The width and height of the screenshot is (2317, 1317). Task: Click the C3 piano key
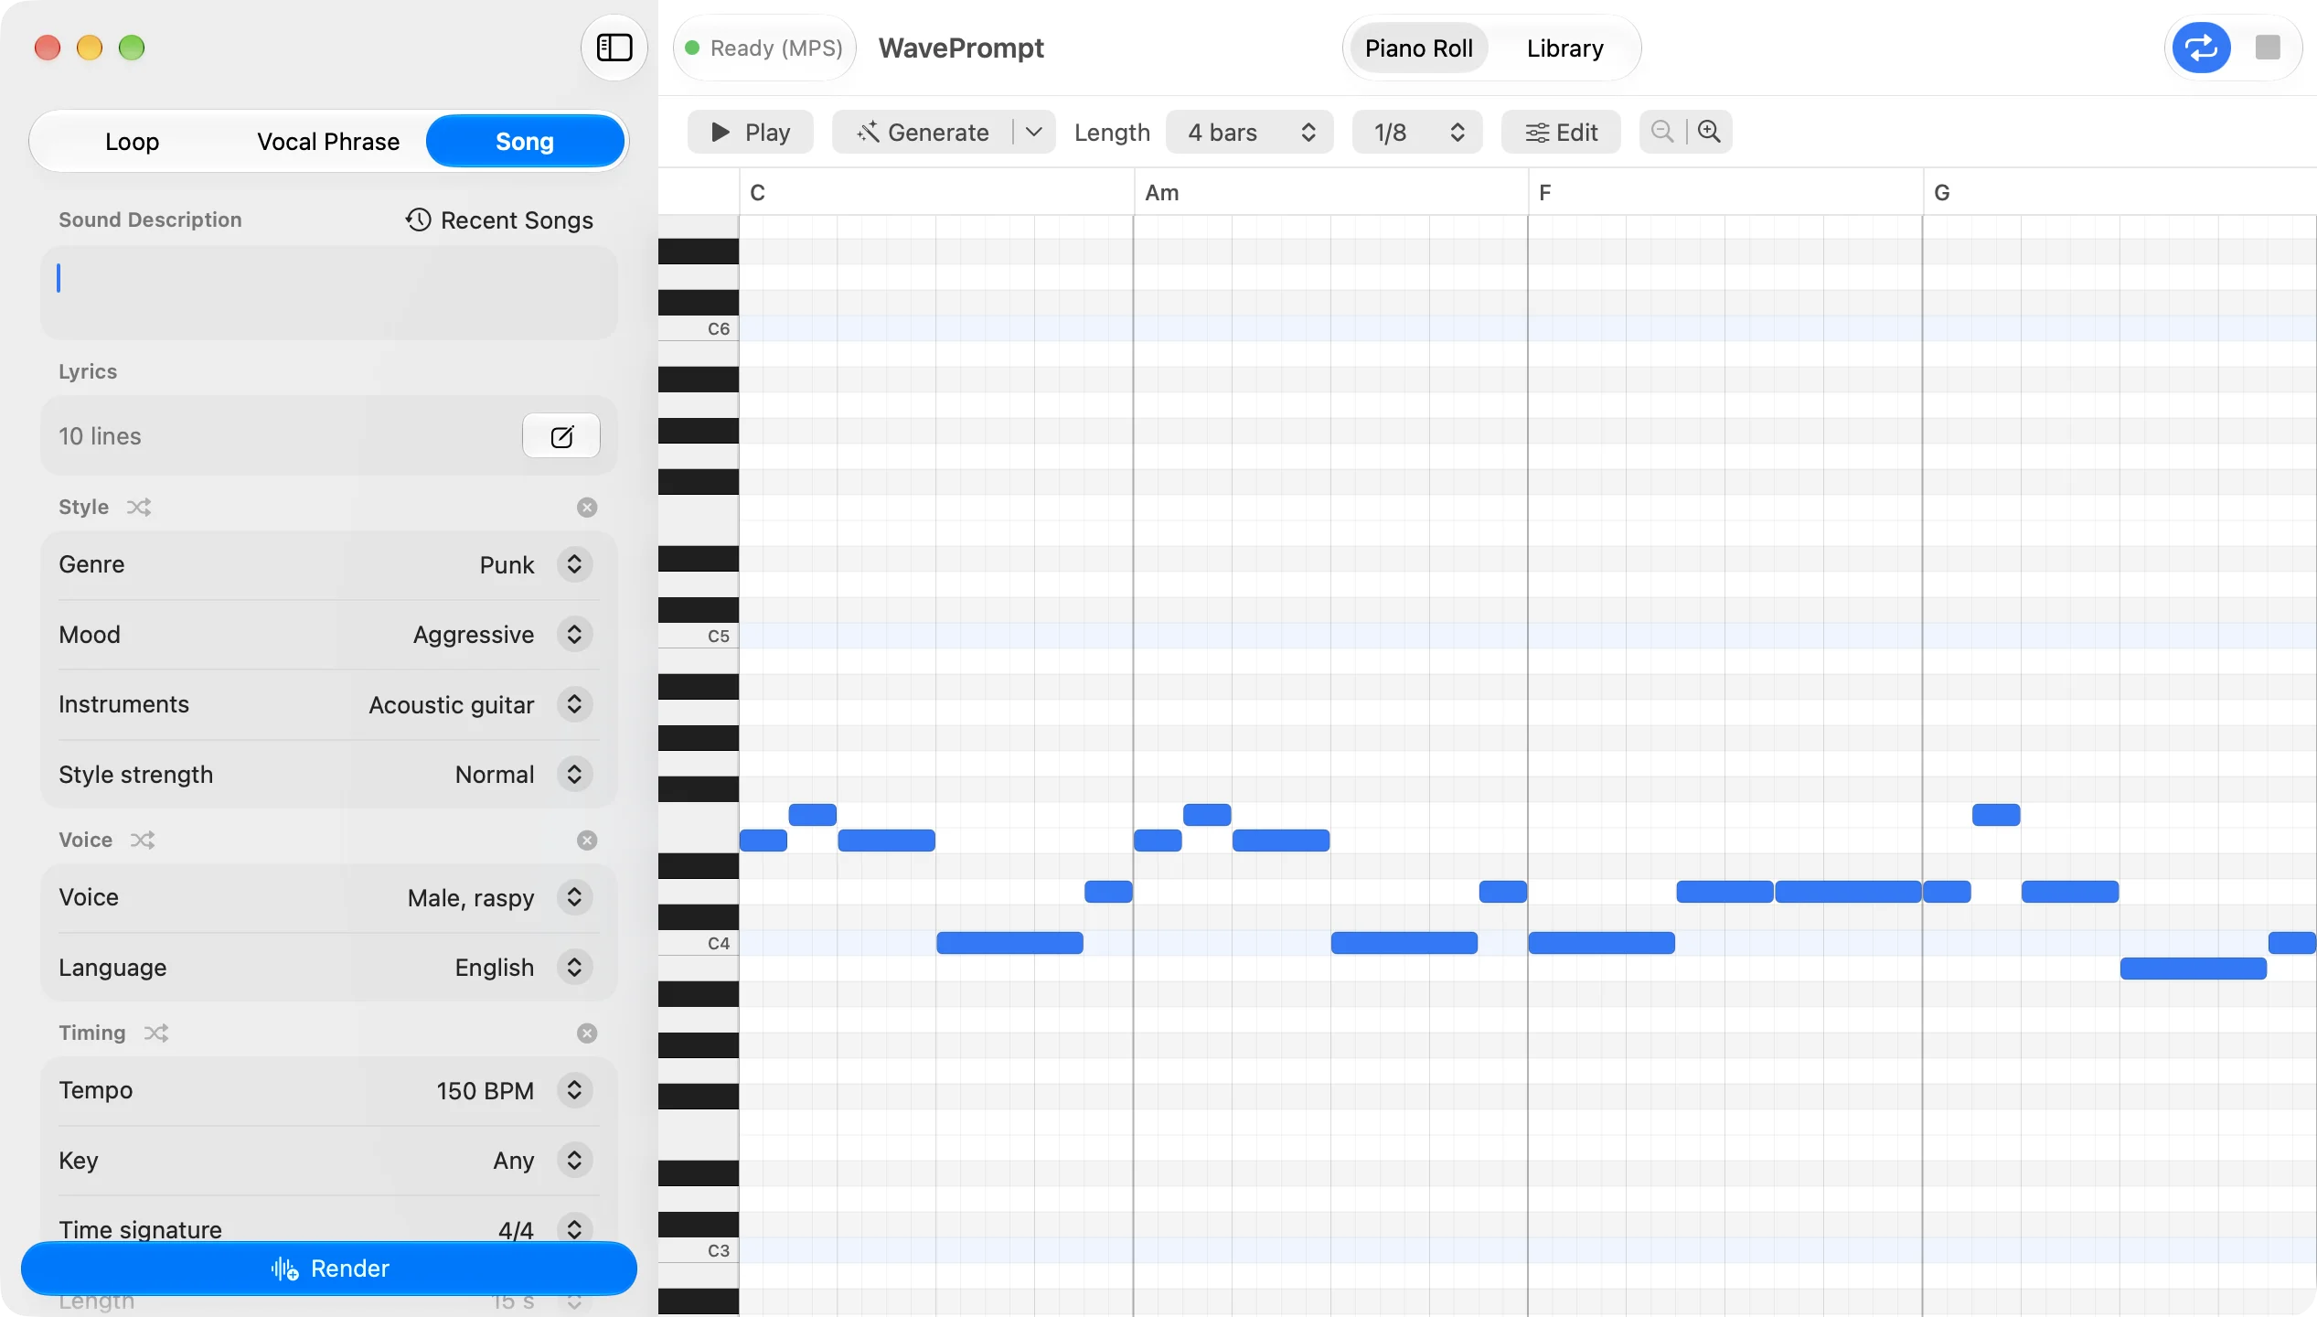(x=699, y=1251)
